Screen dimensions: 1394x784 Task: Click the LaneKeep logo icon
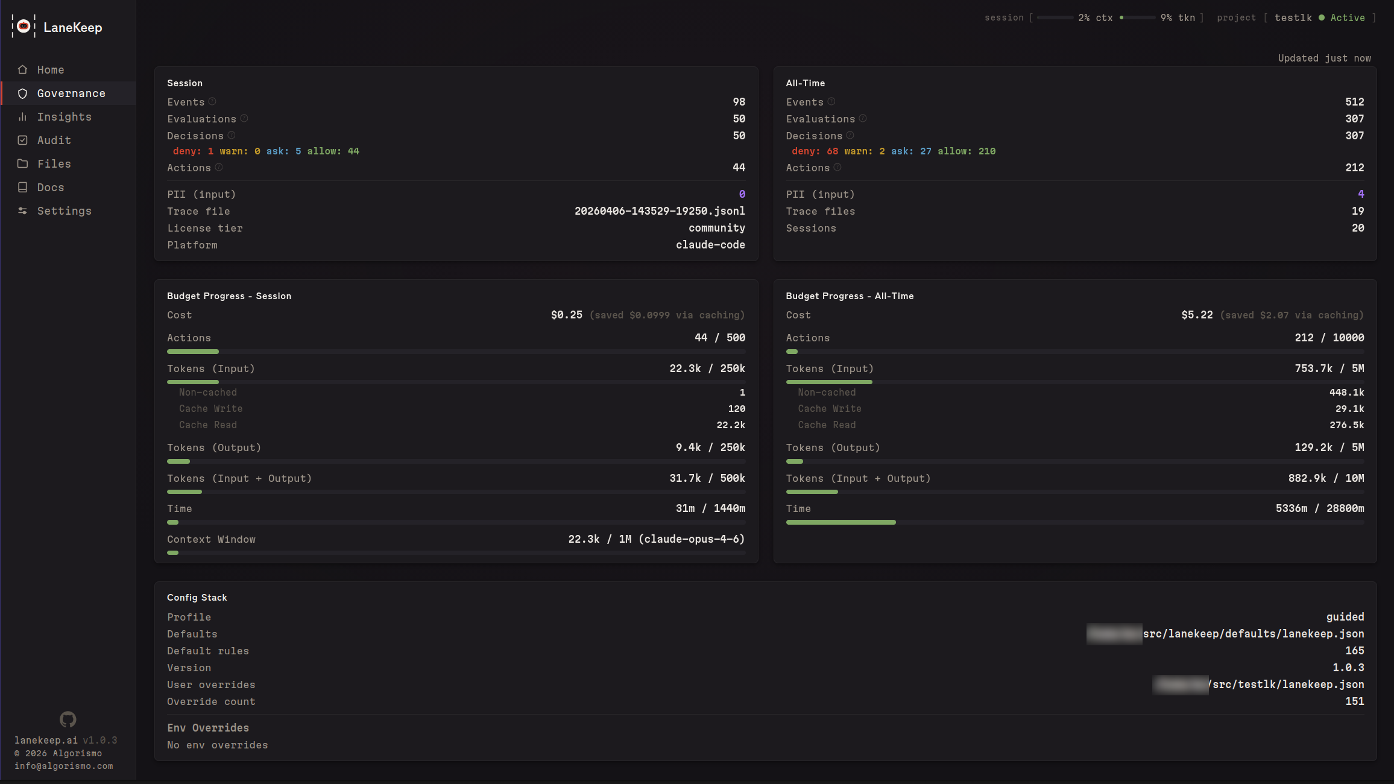pyautogui.click(x=24, y=27)
